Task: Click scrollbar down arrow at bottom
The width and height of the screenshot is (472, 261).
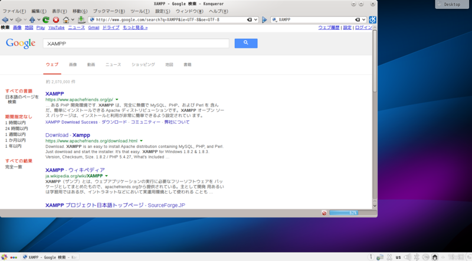Action: 375,206
